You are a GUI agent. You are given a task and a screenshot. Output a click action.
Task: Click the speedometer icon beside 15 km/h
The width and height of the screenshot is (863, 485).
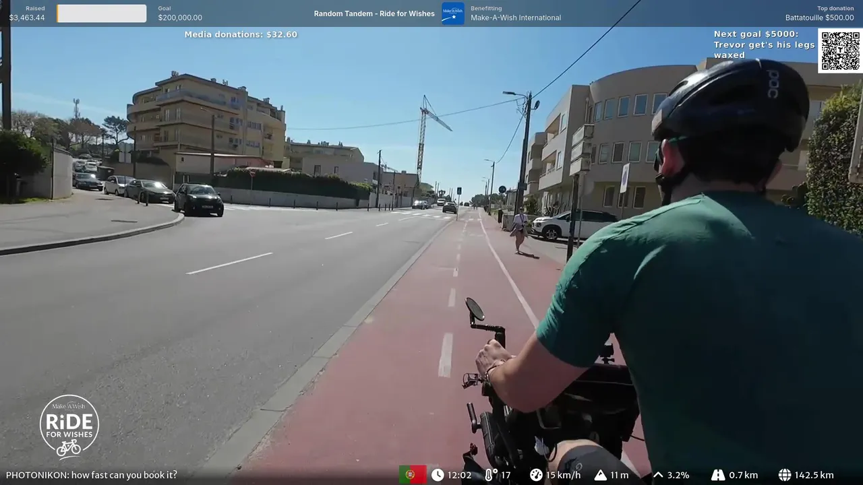tap(536, 475)
